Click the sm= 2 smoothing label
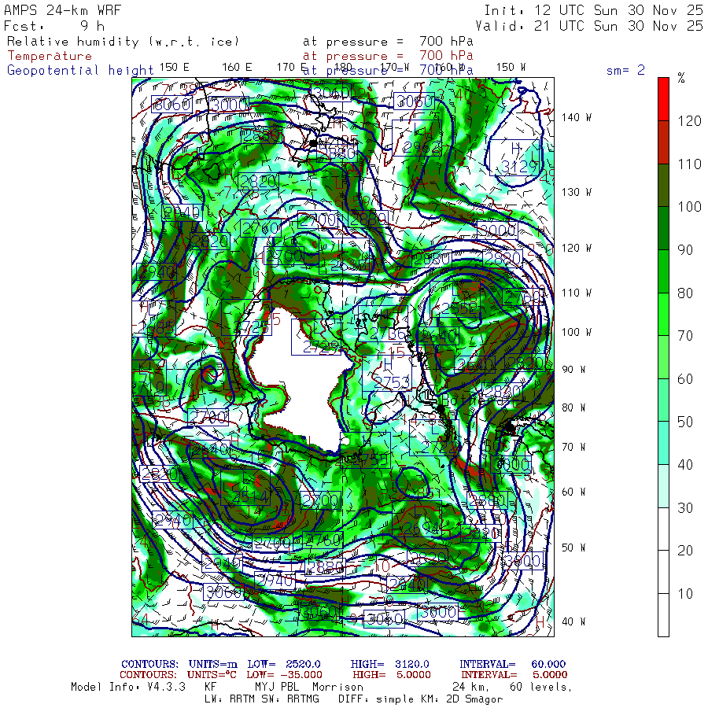Viewport: 708px width, 708px height. [x=625, y=70]
